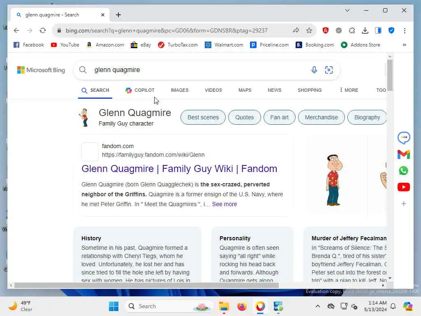Add a sidebar app with the plus
Viewport: 421px width, 316px height.
404,204
